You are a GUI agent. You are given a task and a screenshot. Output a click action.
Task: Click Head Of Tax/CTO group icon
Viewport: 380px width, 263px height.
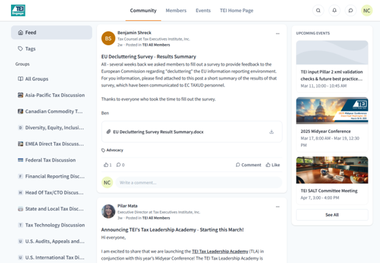(20, 192)
